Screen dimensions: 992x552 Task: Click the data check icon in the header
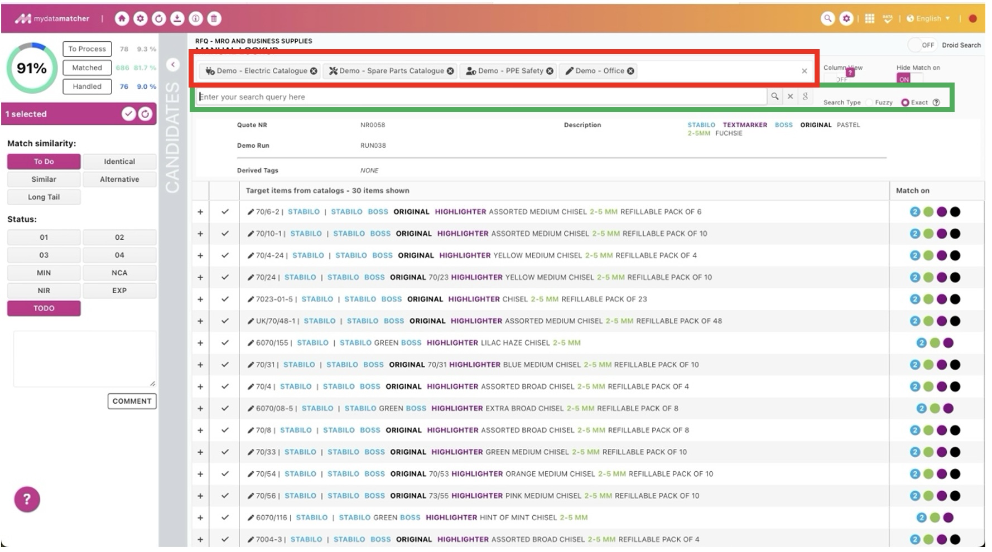(888, 18)
